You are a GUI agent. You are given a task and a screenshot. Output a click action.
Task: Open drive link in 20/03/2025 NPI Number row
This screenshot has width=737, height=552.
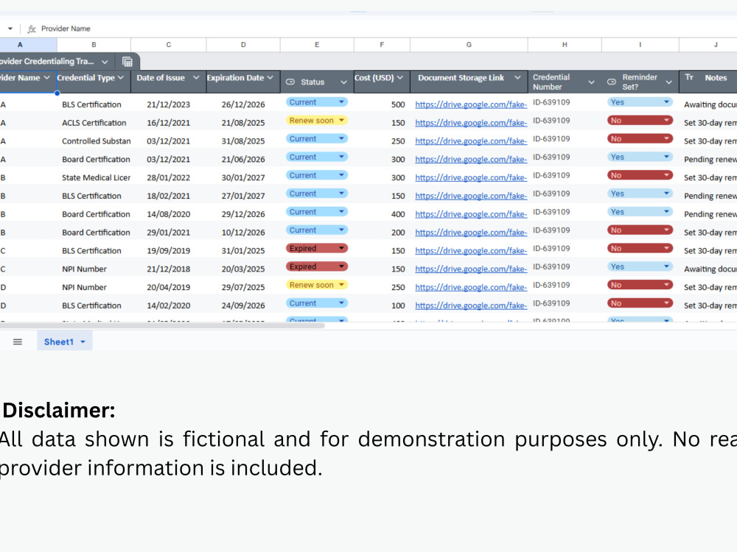point(471,269)
